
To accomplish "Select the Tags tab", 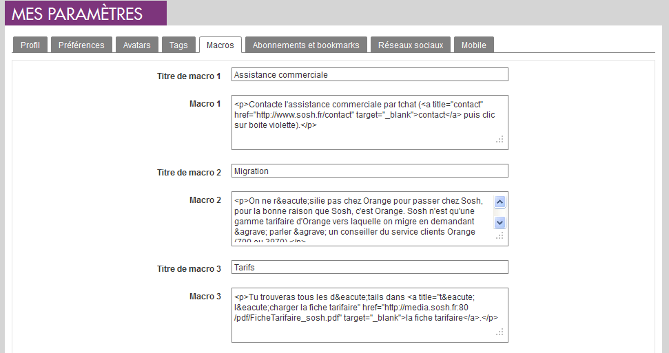I will [178, 45].
